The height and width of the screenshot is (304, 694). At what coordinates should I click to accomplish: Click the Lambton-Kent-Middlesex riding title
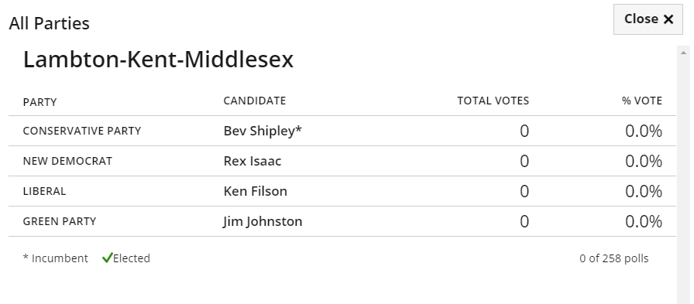158,60
